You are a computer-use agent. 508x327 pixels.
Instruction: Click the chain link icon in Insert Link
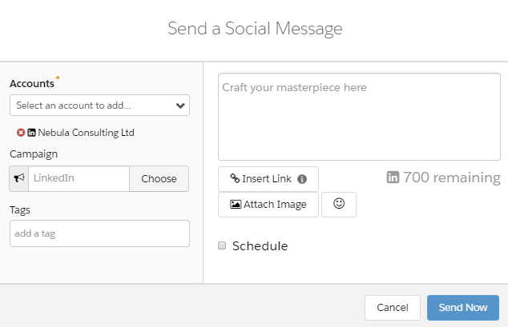point(235,178)
